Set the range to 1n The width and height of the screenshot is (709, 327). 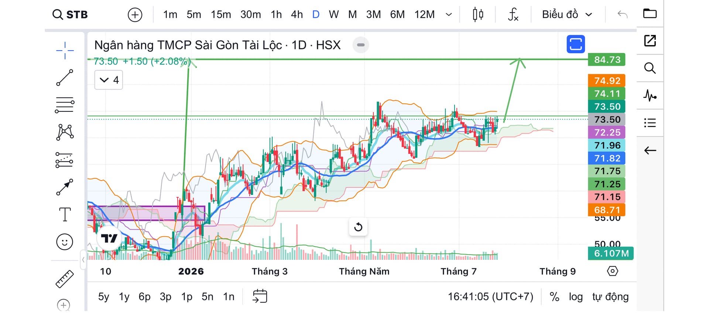[x=229, y=297]
